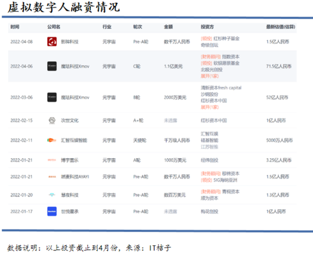Click the blue 世悦星承 logo

pos(52,211)
